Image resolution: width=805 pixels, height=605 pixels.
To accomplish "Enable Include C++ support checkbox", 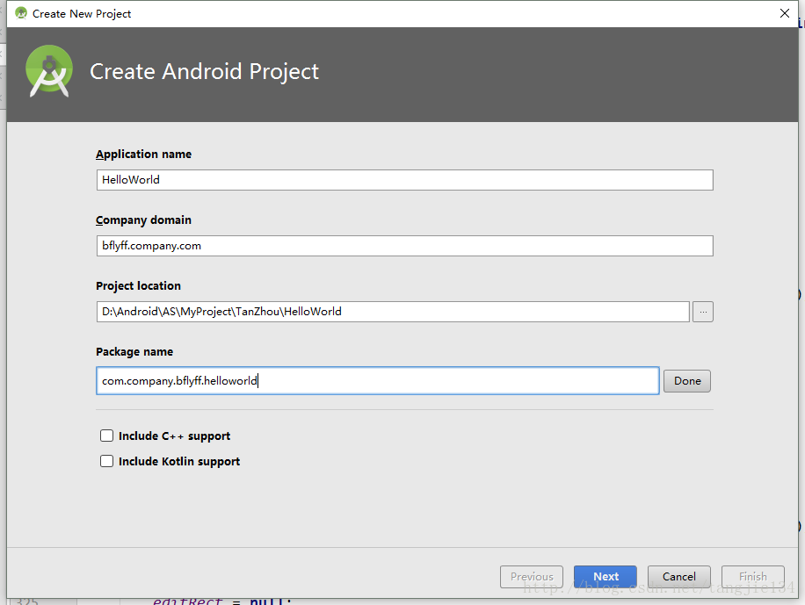I will pos(107,436).
